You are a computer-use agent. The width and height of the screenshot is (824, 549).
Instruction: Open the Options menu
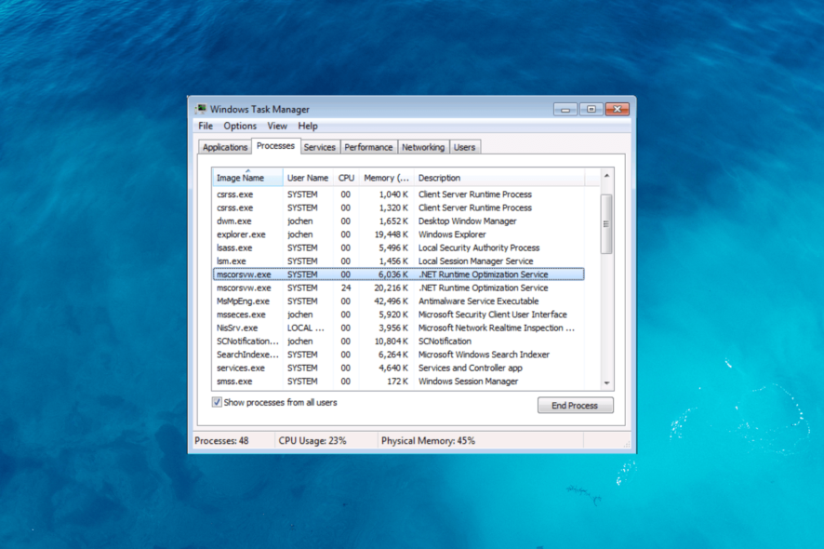[x=239, y=126]
